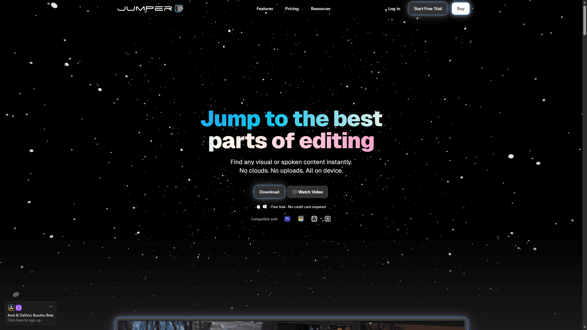
Task: Click the 'Free trial · No credit card required' text
Action: pyautogui.click(x=298, y=207)
